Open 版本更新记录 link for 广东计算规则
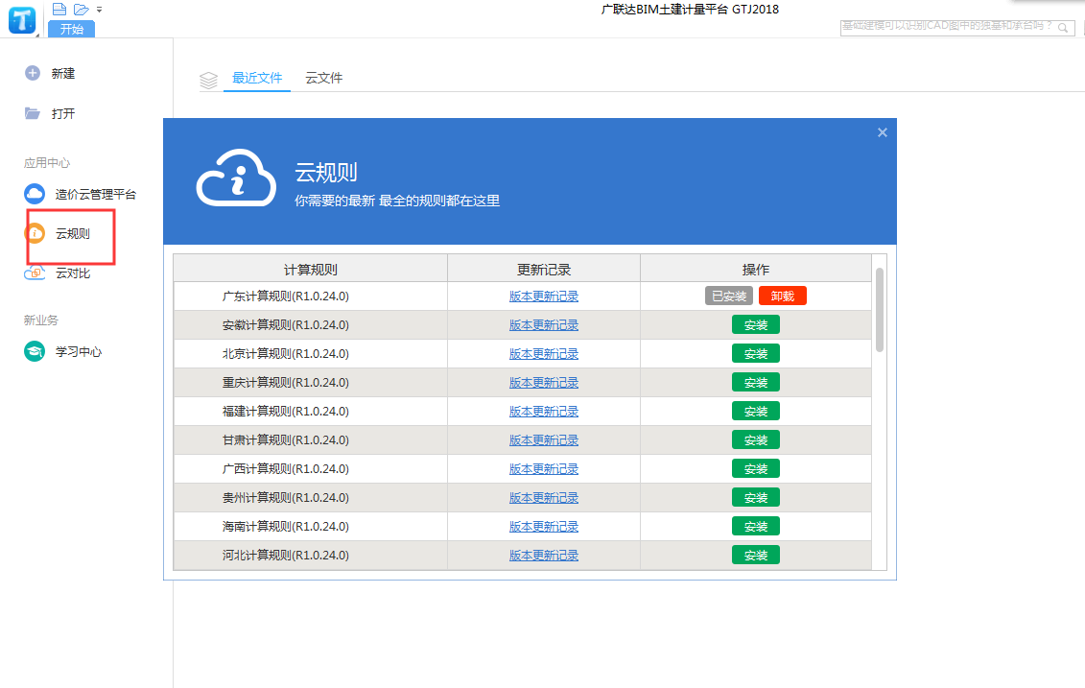This screenshot has width=1085, height=688. [544, 297]
